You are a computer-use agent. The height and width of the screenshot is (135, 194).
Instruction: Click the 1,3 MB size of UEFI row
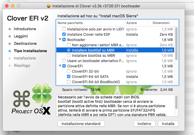coord(167,29)
